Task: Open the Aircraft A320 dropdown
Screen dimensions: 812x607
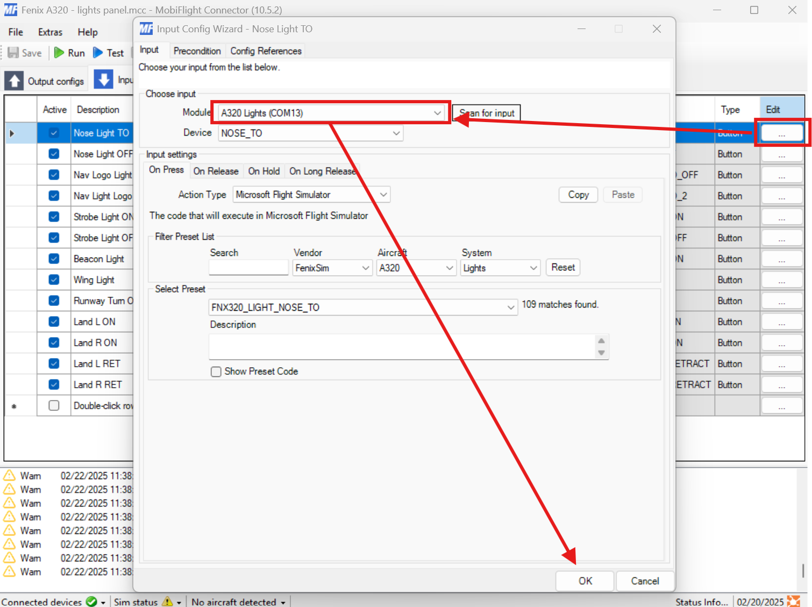Action: pyautogui.click(x=416, y=268)
